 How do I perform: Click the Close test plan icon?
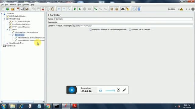[17, 9]
